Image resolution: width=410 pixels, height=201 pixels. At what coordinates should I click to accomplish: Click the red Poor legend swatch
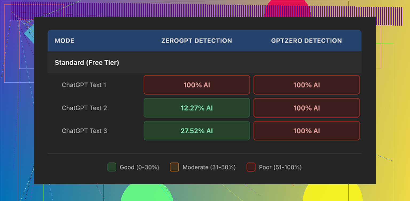coord(251,167)
